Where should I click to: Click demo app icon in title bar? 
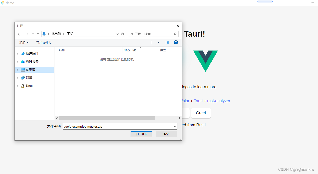tap(3, 3)
